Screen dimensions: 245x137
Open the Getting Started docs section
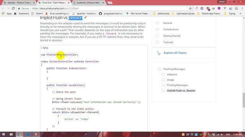pyautogui.click(x=172, y=36)
